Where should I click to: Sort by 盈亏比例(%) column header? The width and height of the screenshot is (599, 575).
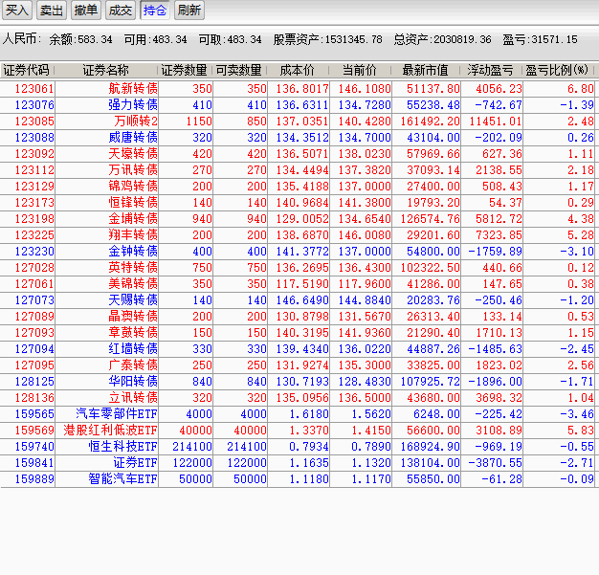560,71
